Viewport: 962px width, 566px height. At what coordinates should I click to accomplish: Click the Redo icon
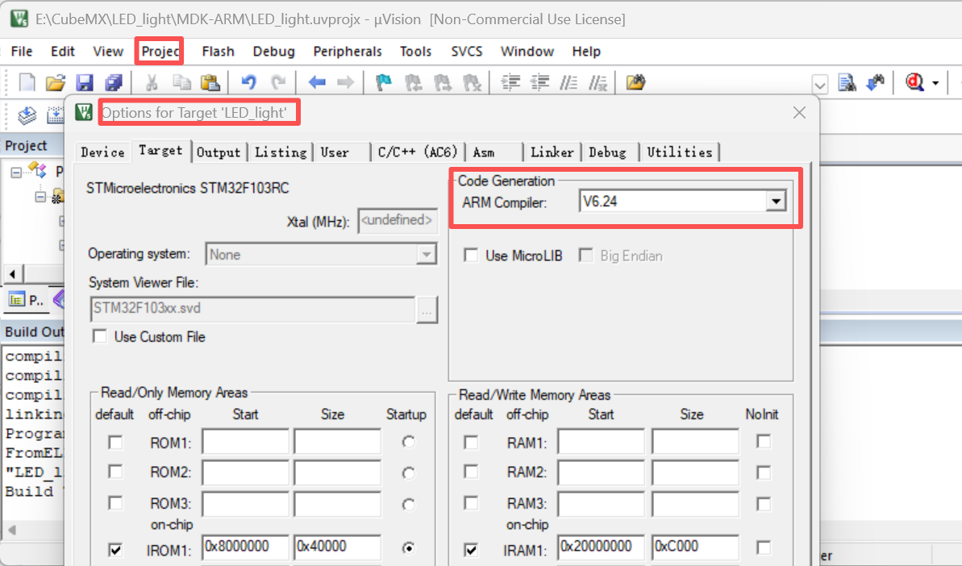278,82
